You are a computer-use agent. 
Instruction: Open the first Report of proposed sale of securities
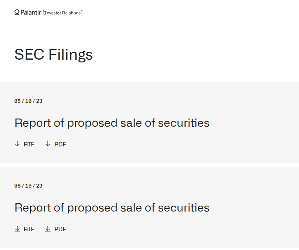tap(112, 123)
